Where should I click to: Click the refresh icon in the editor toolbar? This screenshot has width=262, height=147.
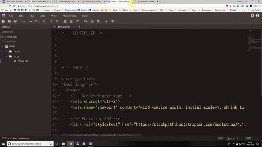pos(36,22)
